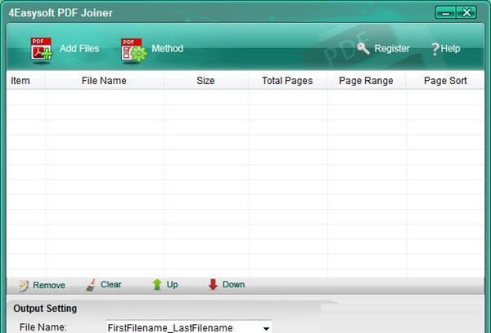The image size is (491, 333).
Task: Click the Add Files PDF icon
Action: pyautogui.click(x=42, y=49)
